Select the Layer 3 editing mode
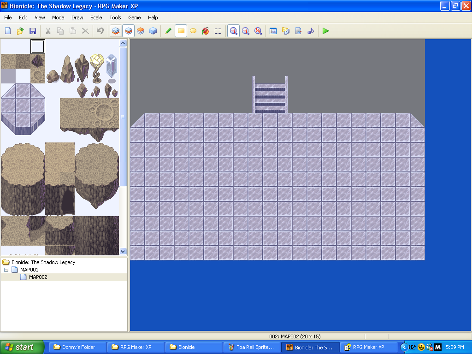The image size is (472, 354). [x=141, y=31]
